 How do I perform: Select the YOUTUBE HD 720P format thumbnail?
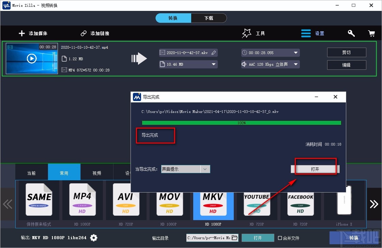[x=257, y=203]
